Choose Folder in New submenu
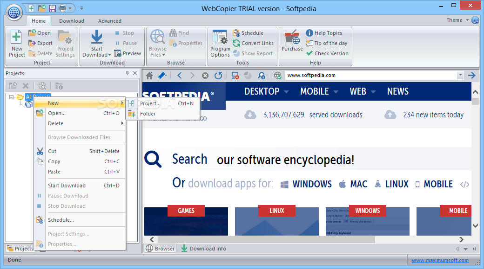Screen dimensions: 484x269 point(163,114)
